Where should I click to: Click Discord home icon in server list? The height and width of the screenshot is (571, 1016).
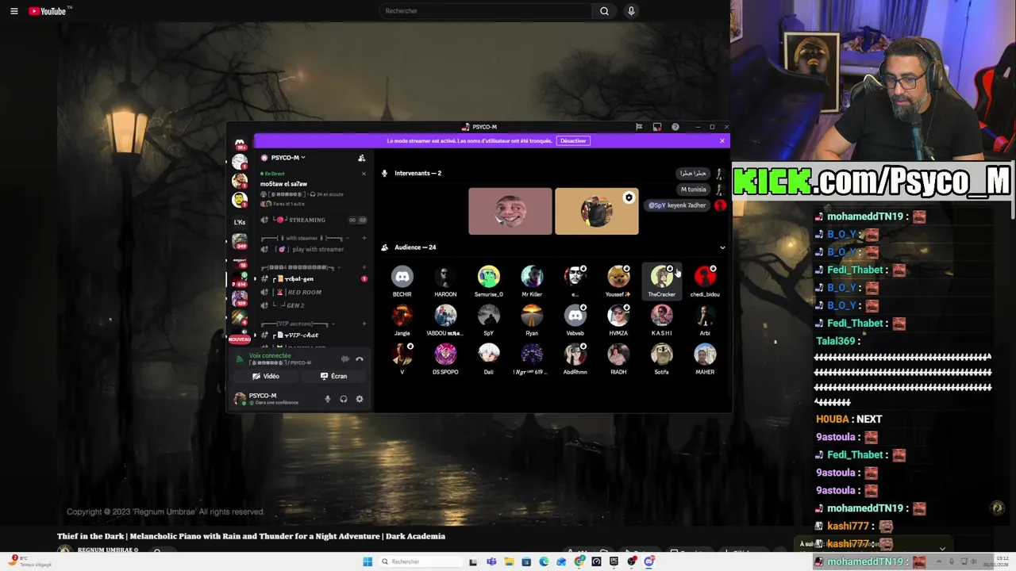pyautogui.click(x=240, y=144)
